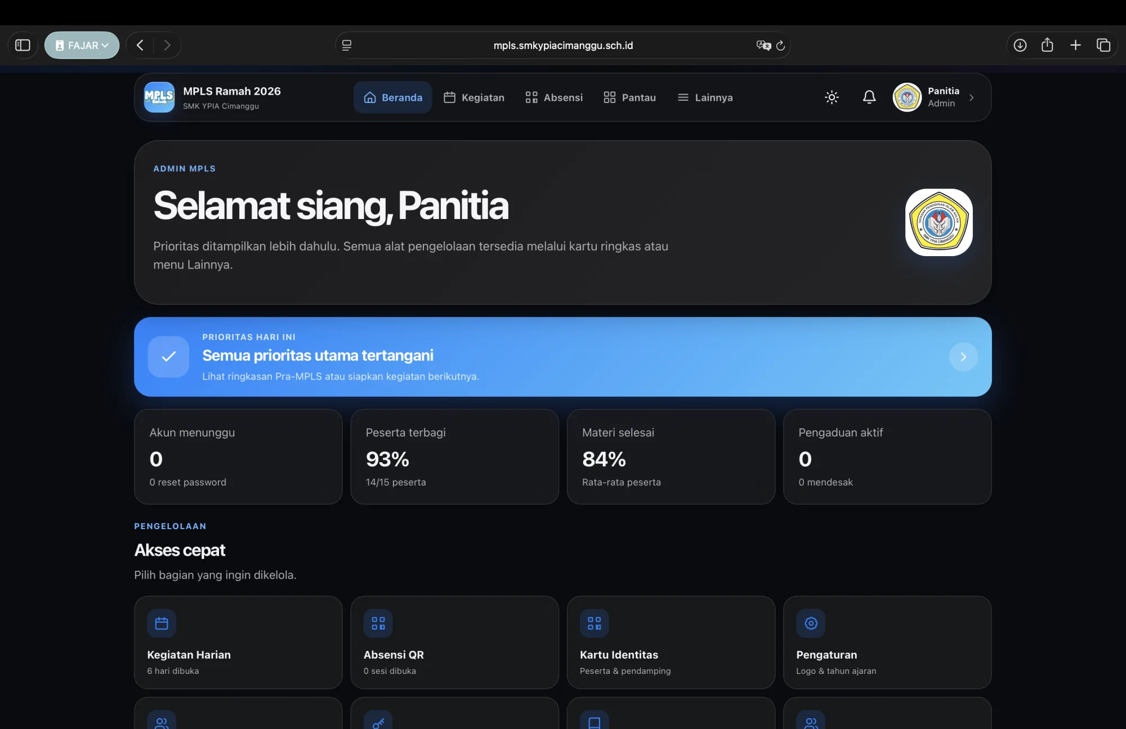Open the Peserta terbagi 93% stat card
Image resolution: width=1126 pixels, height=729 pixels.
tap(454, 457)
